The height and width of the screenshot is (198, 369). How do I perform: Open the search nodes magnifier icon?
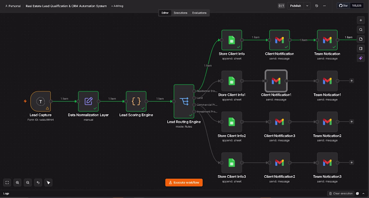click(x=361, y=29)
